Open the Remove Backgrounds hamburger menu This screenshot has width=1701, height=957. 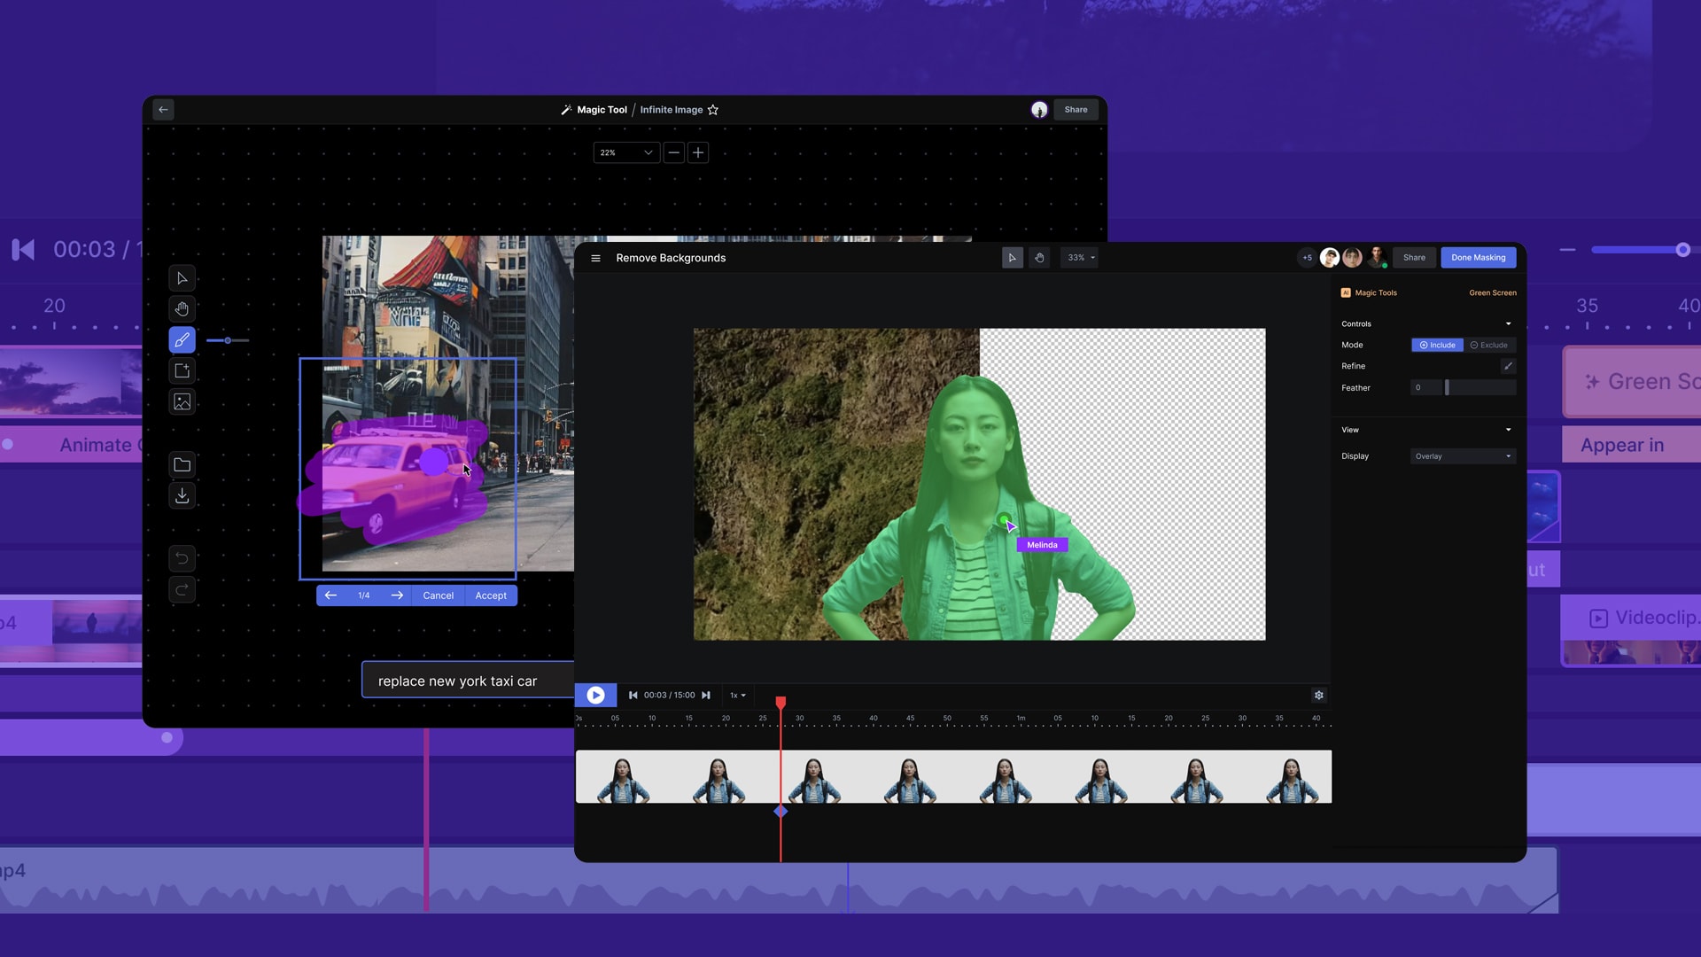tap(595, 258)
